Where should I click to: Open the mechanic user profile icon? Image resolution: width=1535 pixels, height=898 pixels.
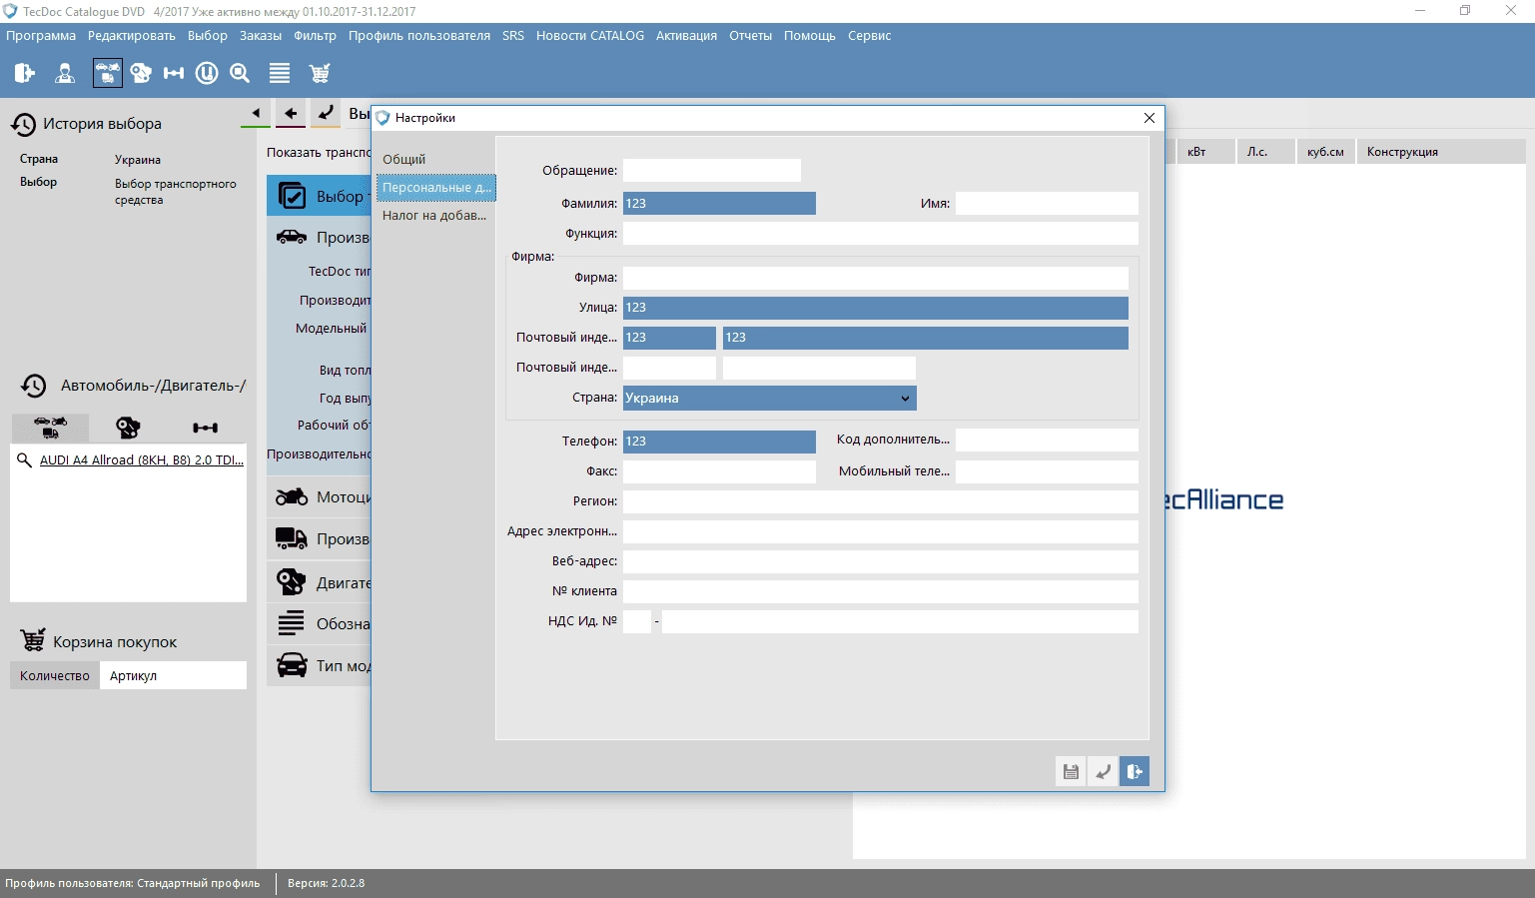tap(65, 73)
